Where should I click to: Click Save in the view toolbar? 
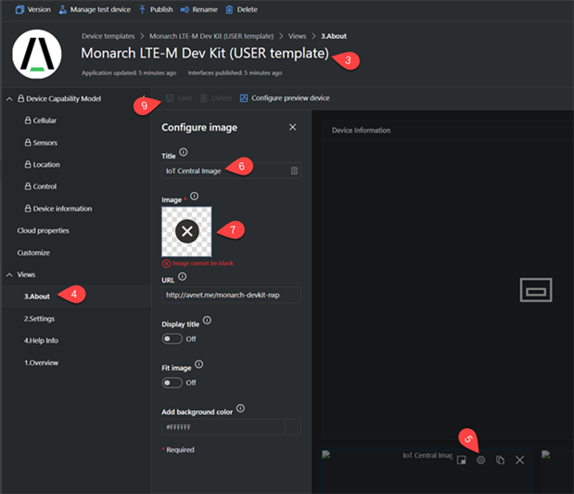(179, 98)
